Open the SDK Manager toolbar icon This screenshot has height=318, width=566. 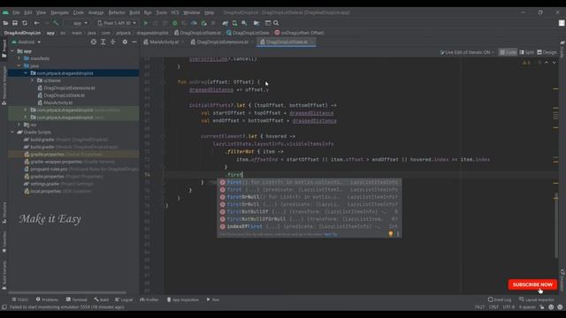pyautogui.click(x=244, y=23)
